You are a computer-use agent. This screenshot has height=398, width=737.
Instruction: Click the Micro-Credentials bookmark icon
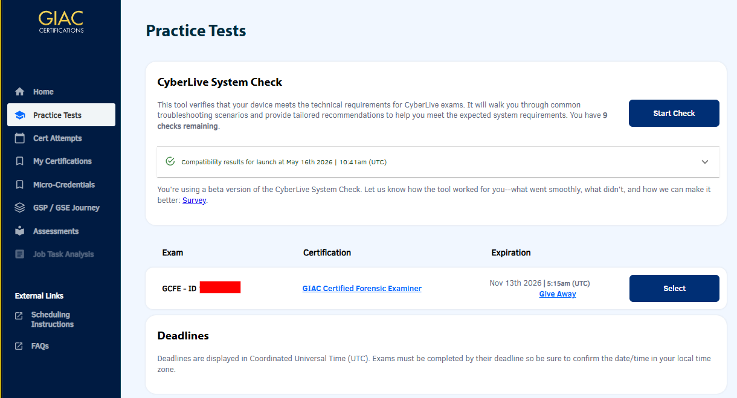pos(20,185)
